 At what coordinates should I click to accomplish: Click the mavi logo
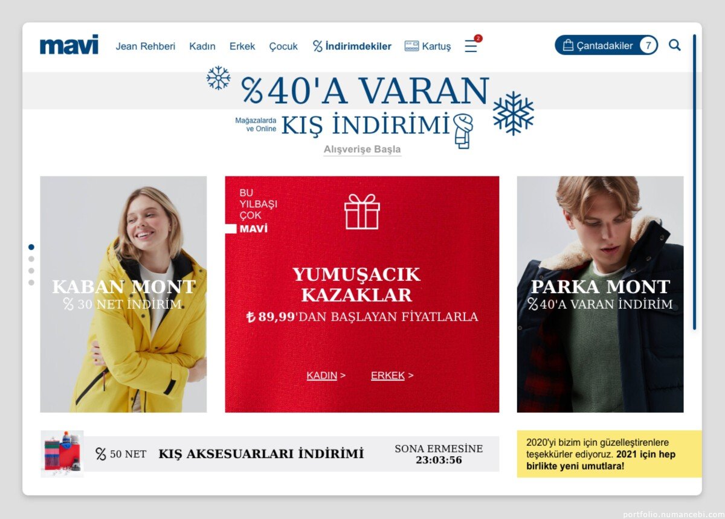tap(69, 45)
